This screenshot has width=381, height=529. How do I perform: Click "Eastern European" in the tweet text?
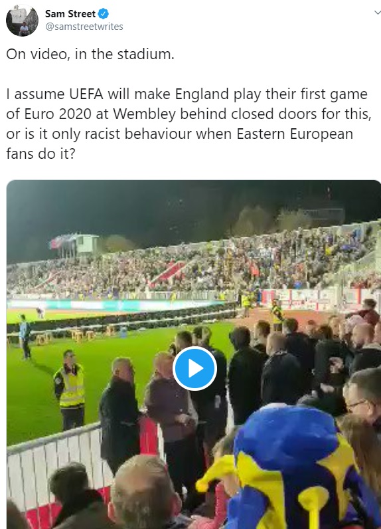[295, 134]
